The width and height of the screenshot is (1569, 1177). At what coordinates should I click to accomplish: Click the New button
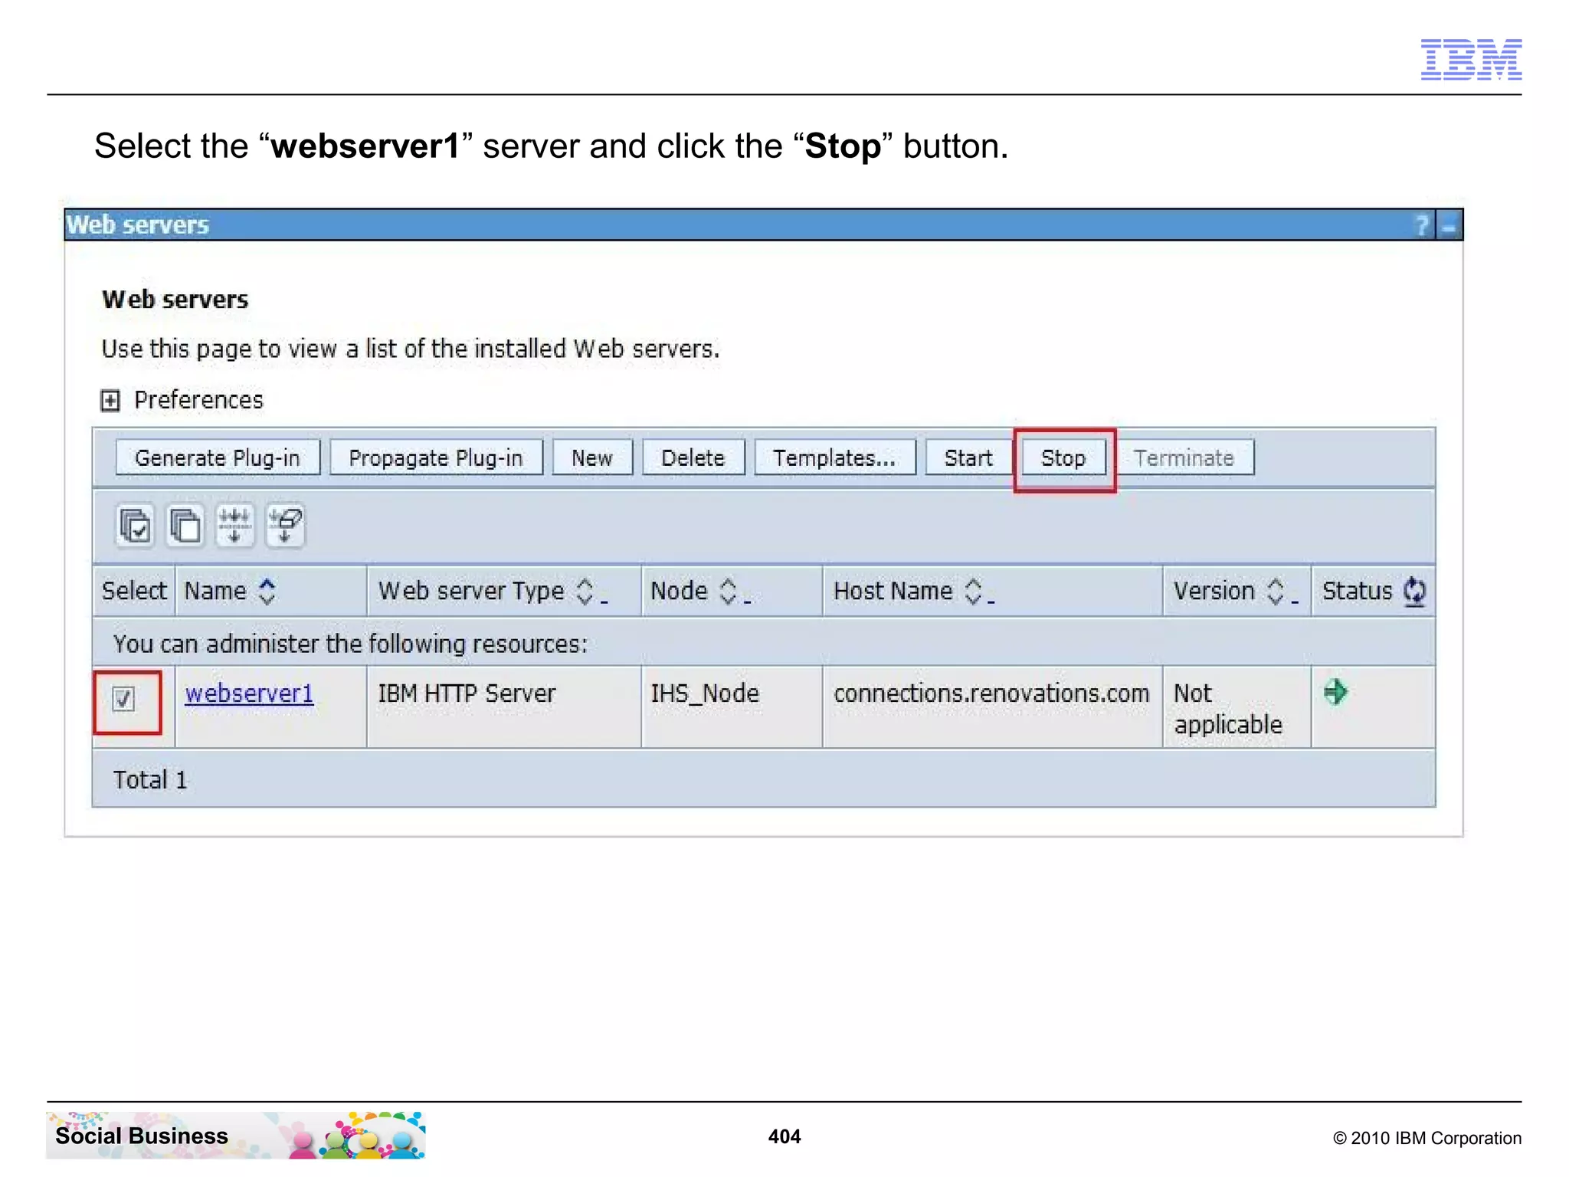pos(592,457)
